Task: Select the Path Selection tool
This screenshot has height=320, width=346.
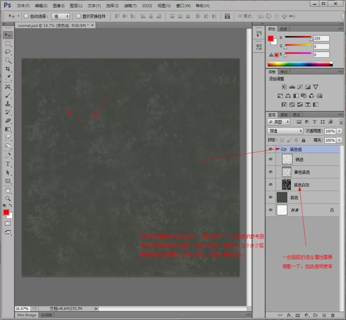Action: click(x=8, y=172)
